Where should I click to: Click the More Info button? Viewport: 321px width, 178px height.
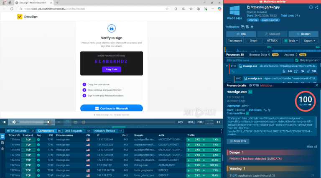[x=238, y=141]
